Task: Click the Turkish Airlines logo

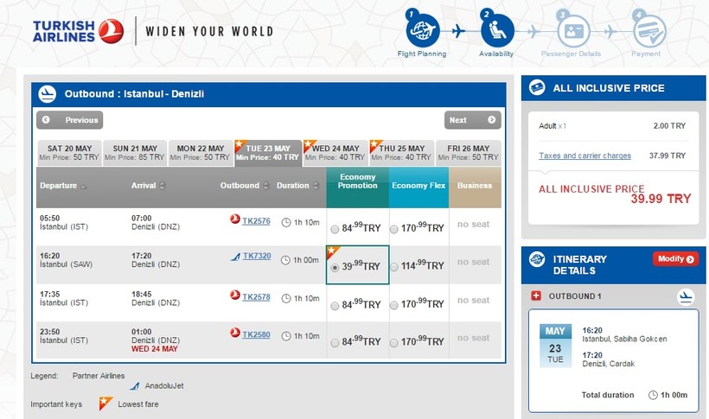Action: (78, 31)
